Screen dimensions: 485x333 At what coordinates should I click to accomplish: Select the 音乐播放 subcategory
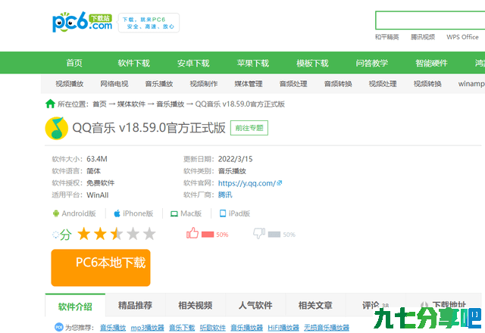click(x=159, y=84)
